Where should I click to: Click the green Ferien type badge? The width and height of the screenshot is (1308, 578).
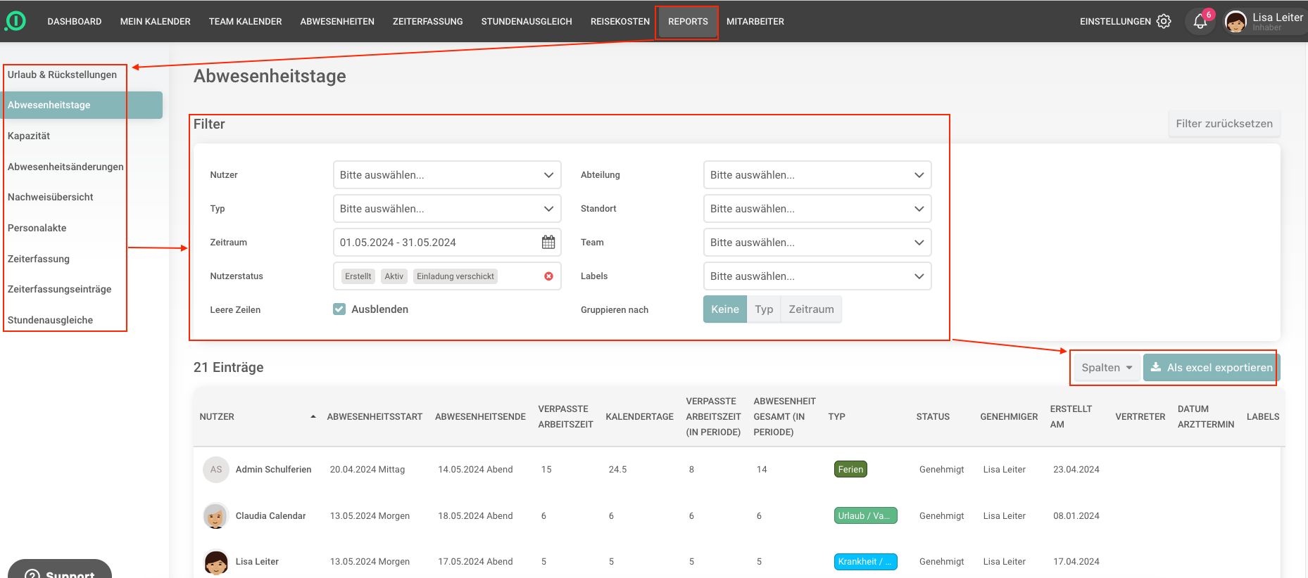point(850,470)
